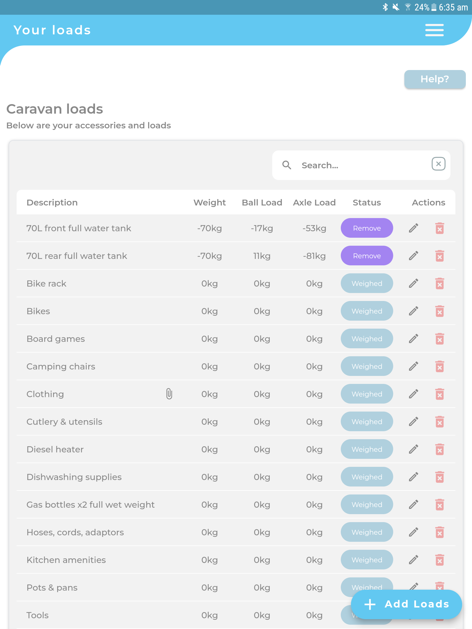Click the search magnifier icon

287,165
